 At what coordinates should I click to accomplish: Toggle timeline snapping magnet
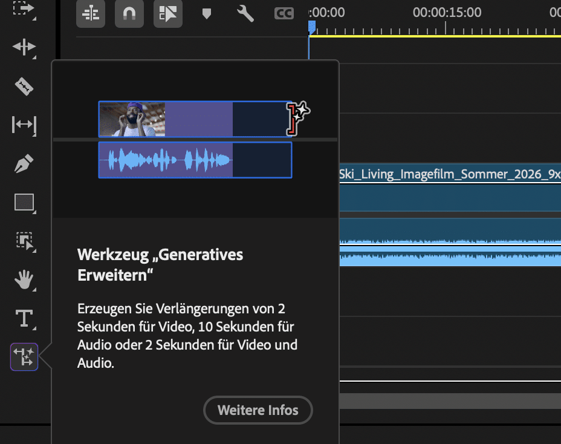[x=129, y=14]
